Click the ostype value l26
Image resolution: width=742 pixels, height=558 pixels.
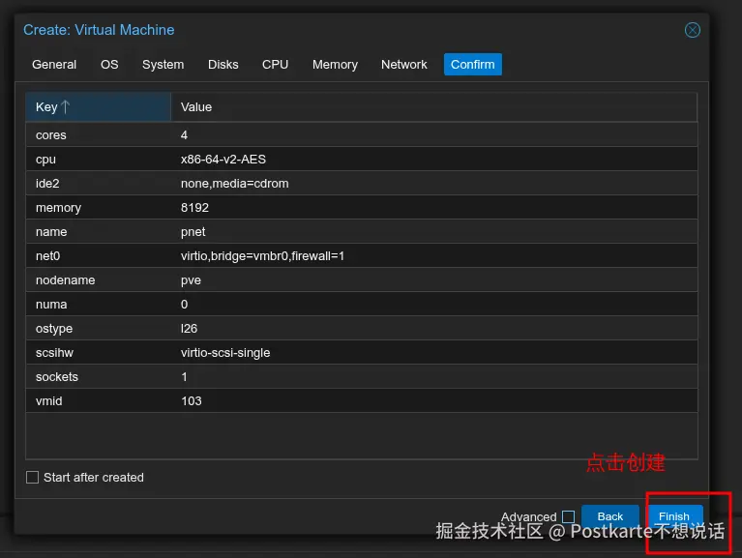[x=189, y=329]
